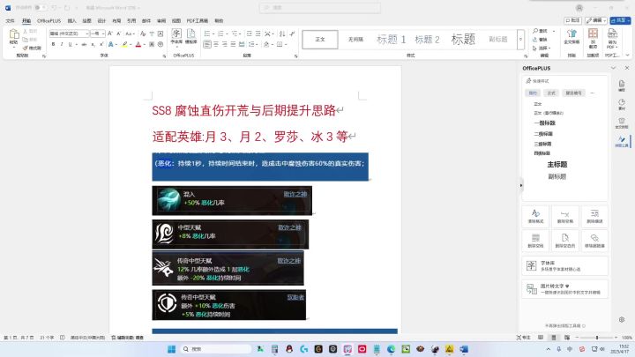Open OfficePLUS pane settings gear
The height and width of the screenshot is (357, 635).
coord(622,319)
